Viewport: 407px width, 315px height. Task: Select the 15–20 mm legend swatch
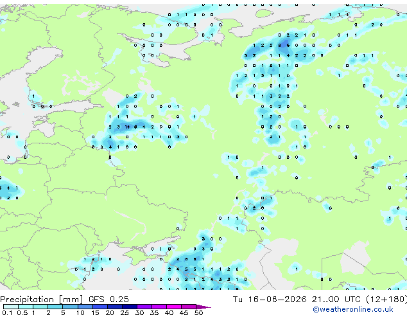click(x=100, y=307)
